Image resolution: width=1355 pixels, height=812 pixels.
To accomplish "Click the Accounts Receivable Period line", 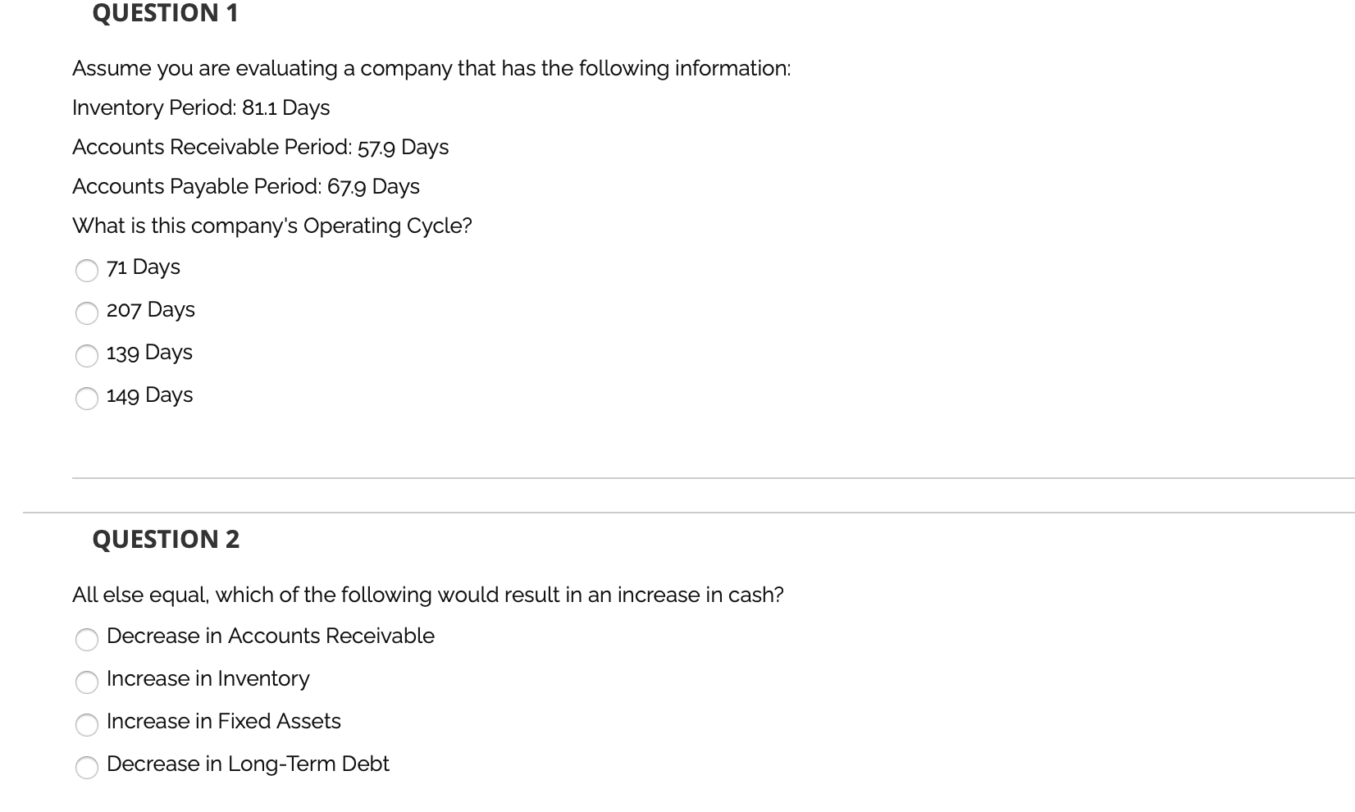I will click(260, 147).
